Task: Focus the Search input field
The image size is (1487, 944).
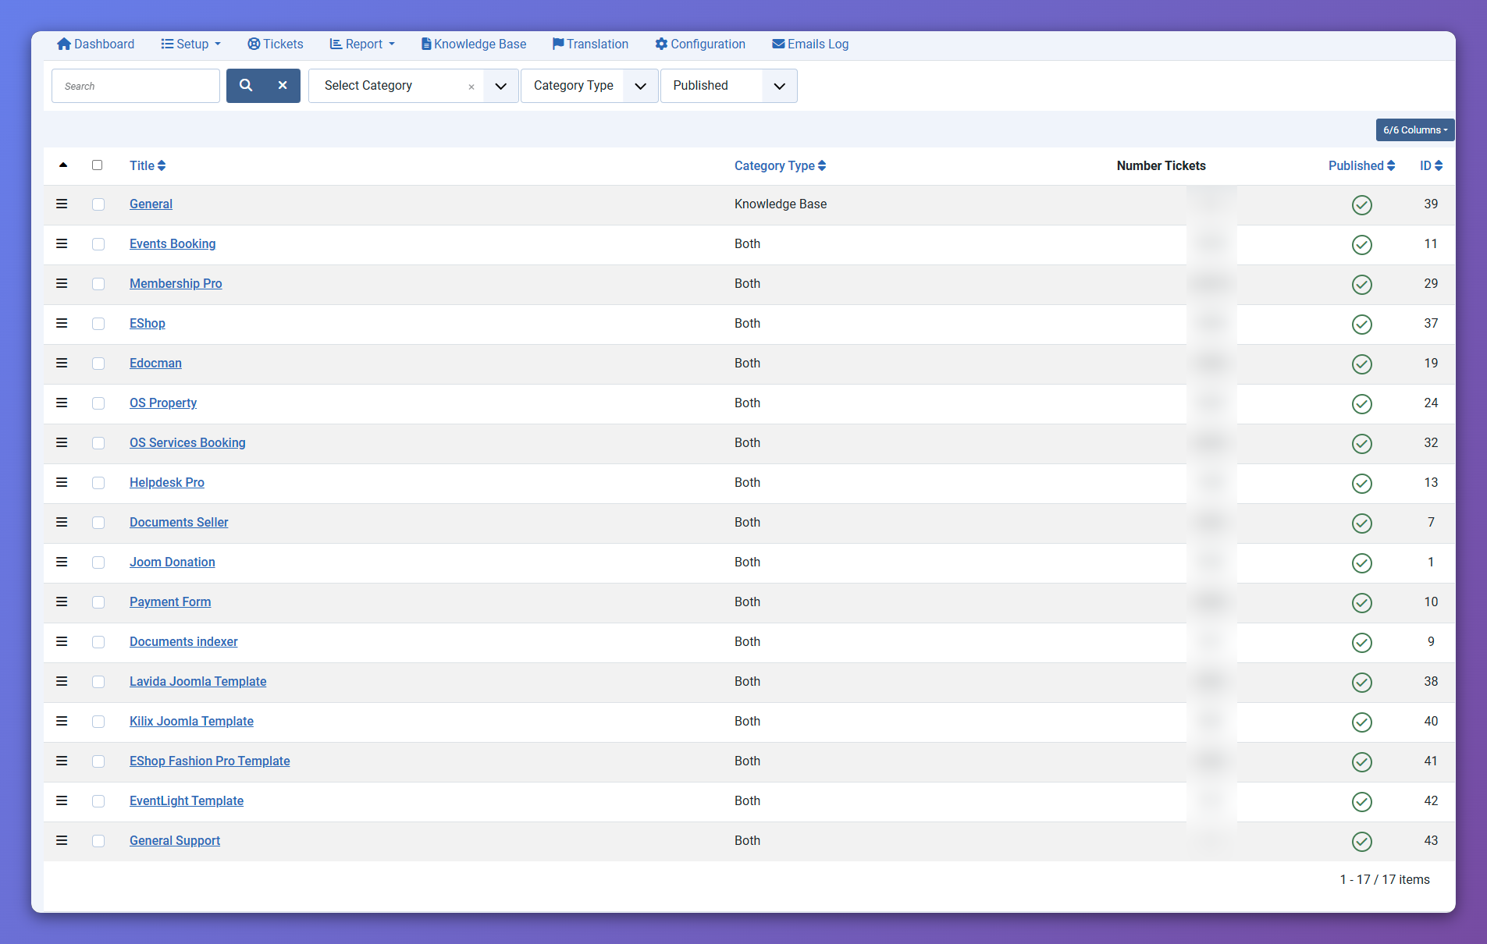Action: pyautogui.click(x=136, y=86)
